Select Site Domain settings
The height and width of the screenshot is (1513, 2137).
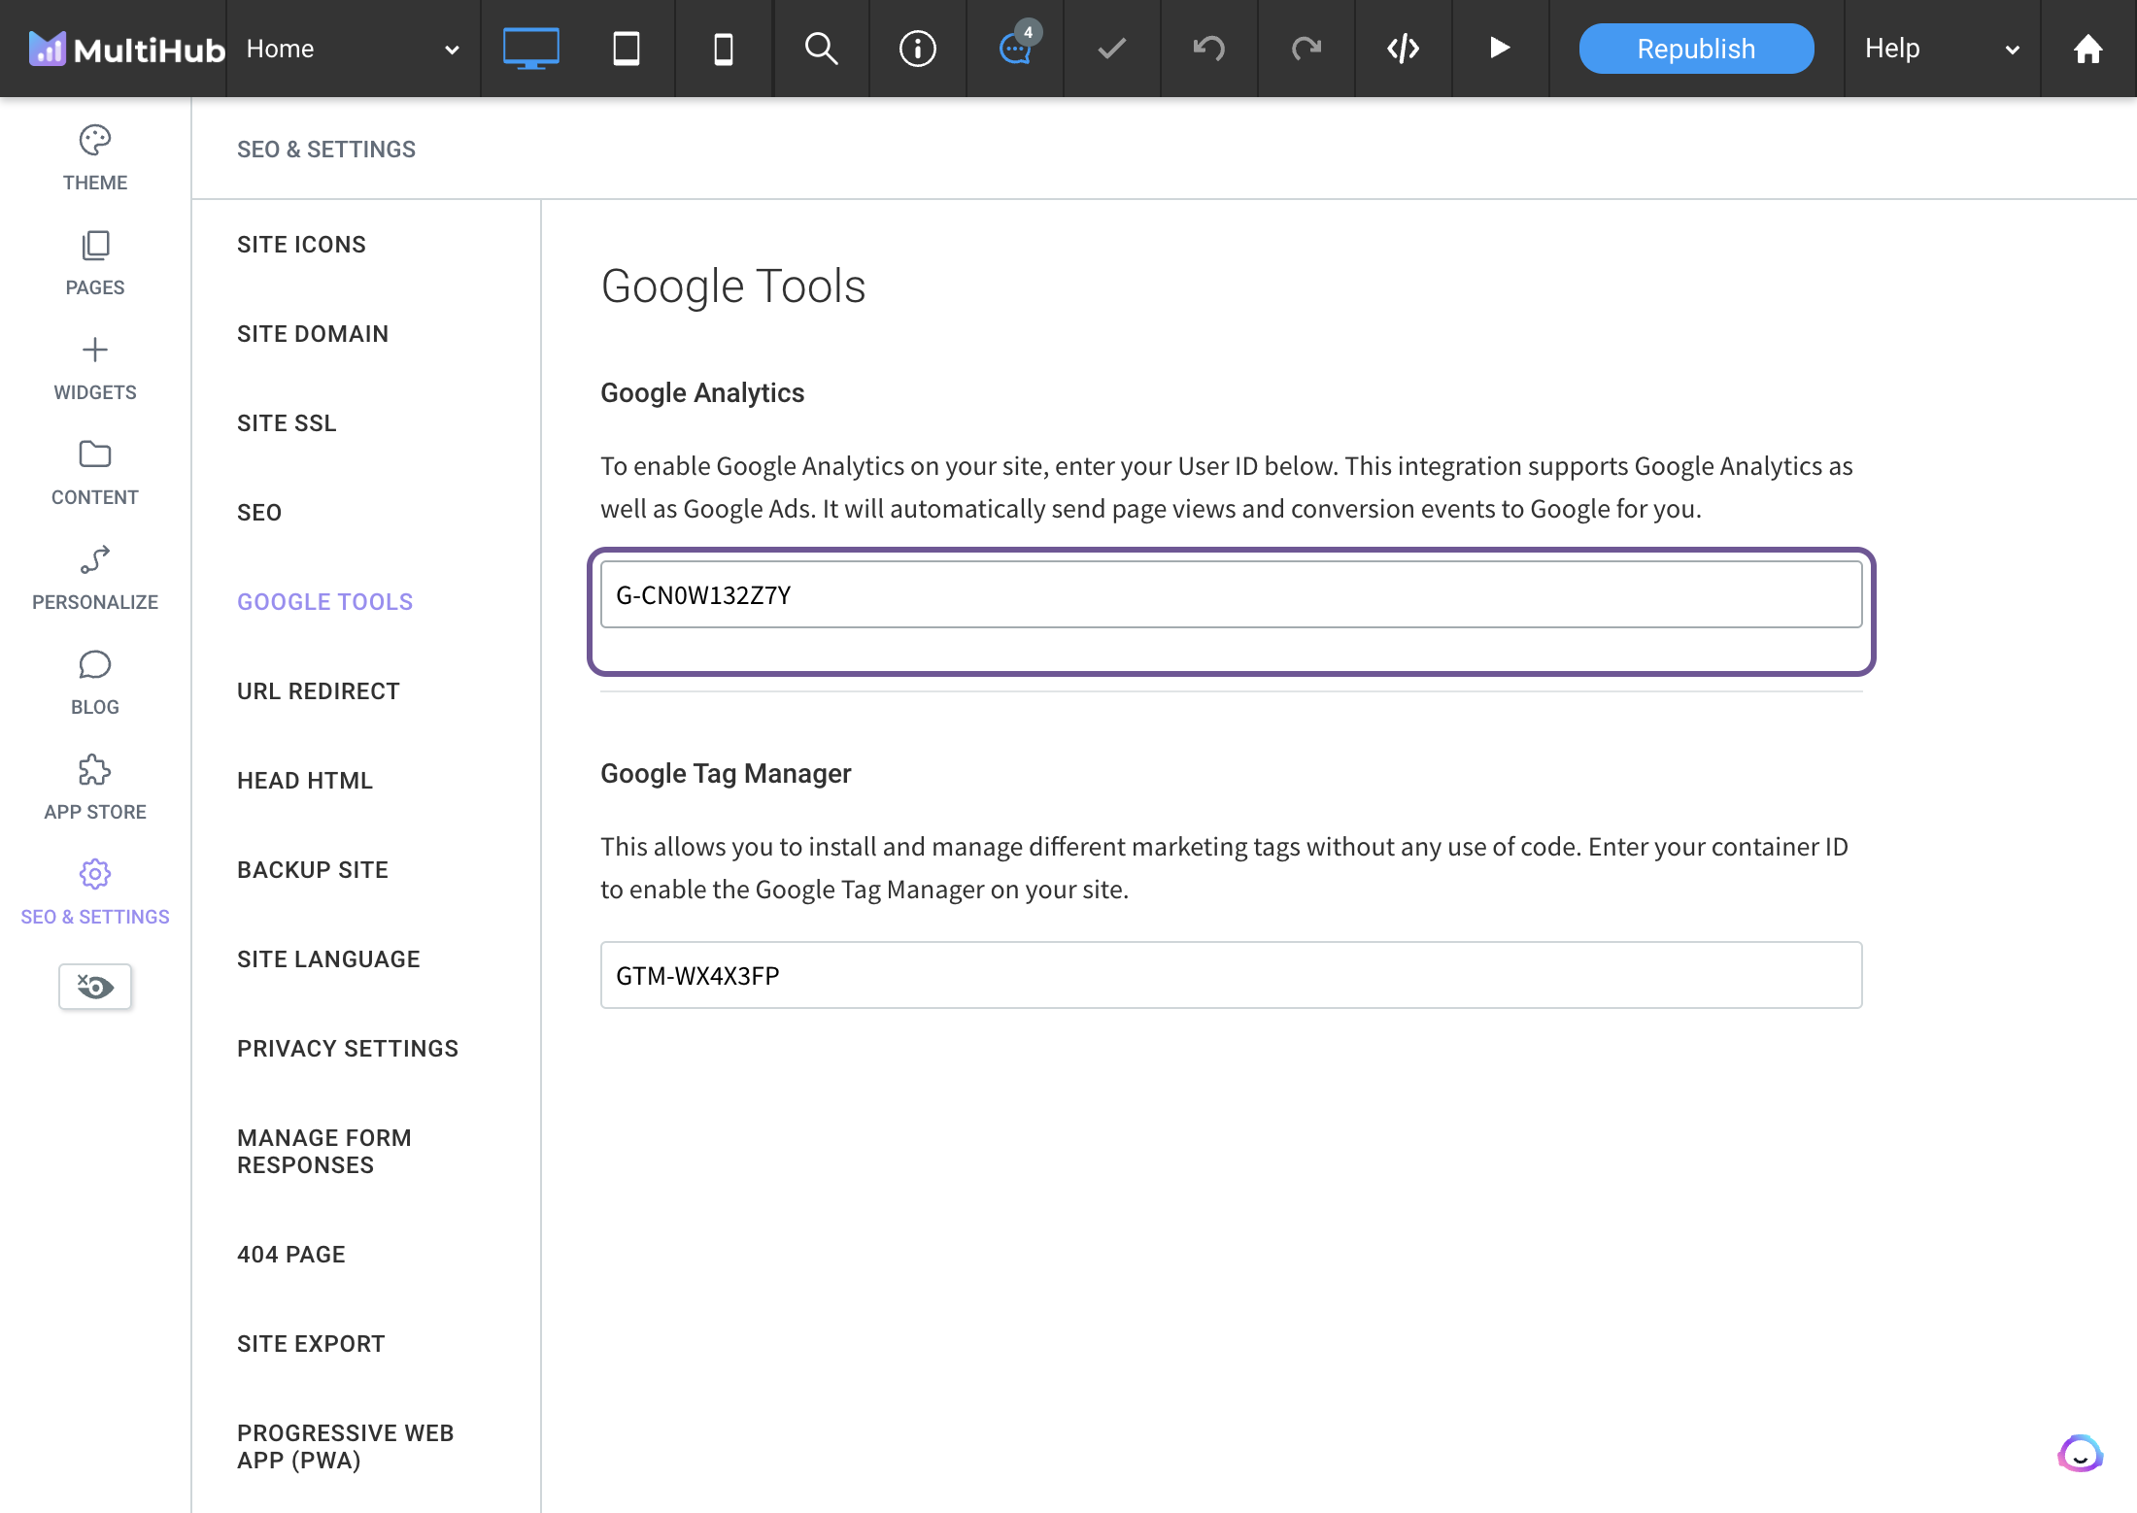click(x=313, y=334)
